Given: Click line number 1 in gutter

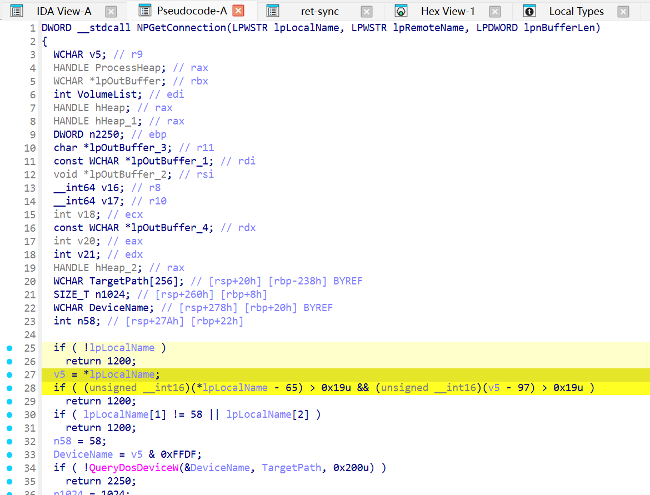Looking at the screenshot, I should point(32,28).
